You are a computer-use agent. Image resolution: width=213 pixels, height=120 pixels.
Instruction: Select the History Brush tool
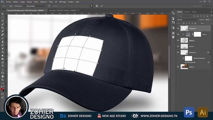click(x=2, y=45)
